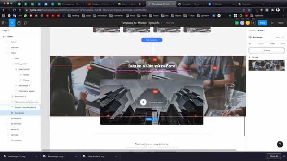
Task: Switch to the IT-Studio browser tab
Action: [221, 4]
